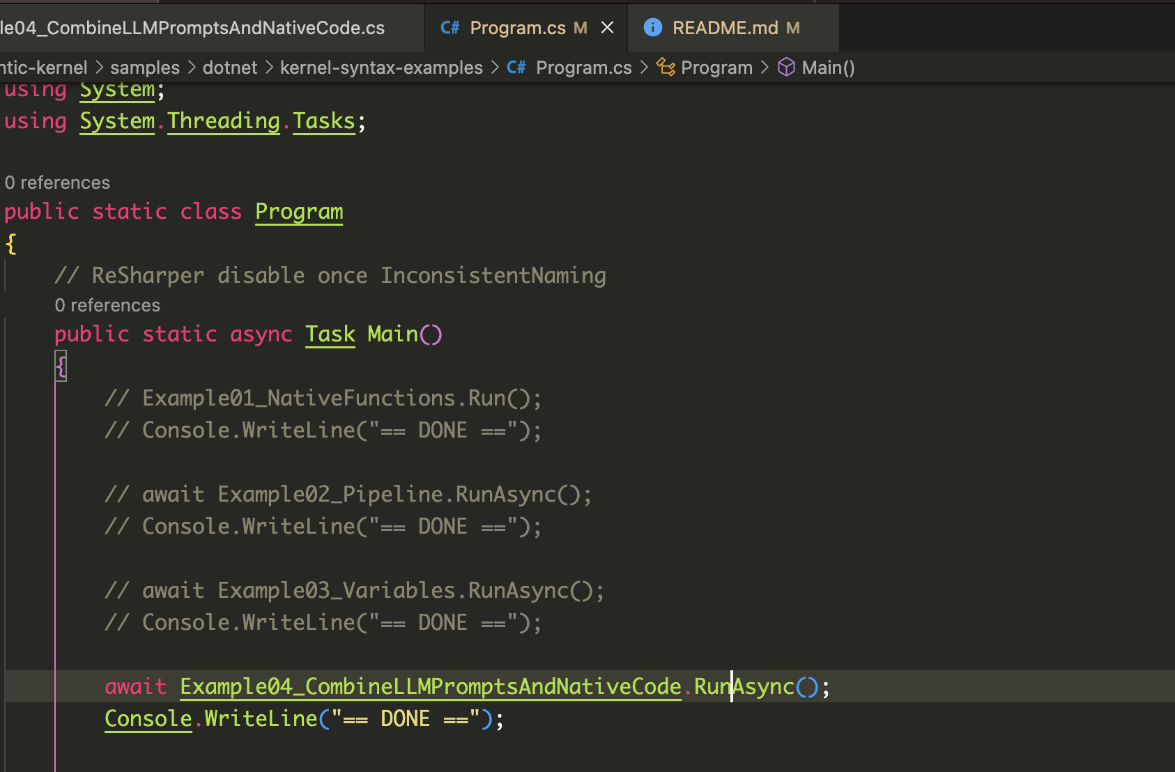The width and height of the screenshot is (1175, 772).
Task: Click the C# file icon in the breadcrumb bar
Action: pyautogui.click(x=516, y=67)
